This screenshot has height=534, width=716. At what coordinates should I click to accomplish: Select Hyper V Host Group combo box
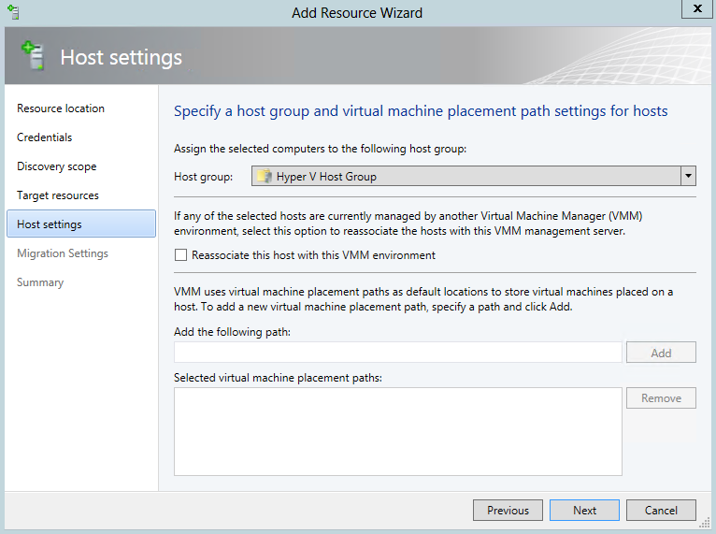coord(474,176)
